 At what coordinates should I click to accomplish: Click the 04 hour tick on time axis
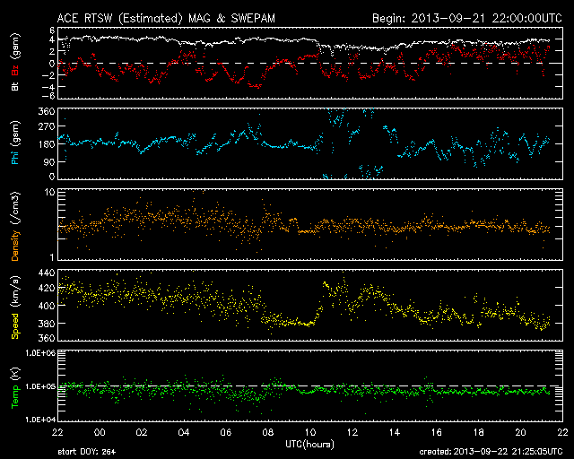[183, 432]
